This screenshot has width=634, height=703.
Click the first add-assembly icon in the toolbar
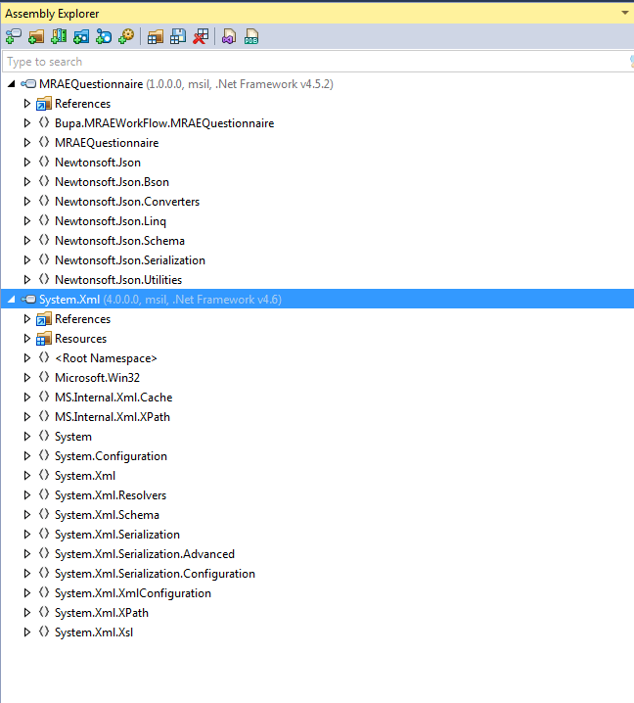click(13, 37)
